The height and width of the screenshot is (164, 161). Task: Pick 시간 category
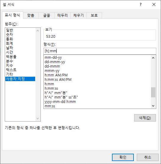point(20,52)
